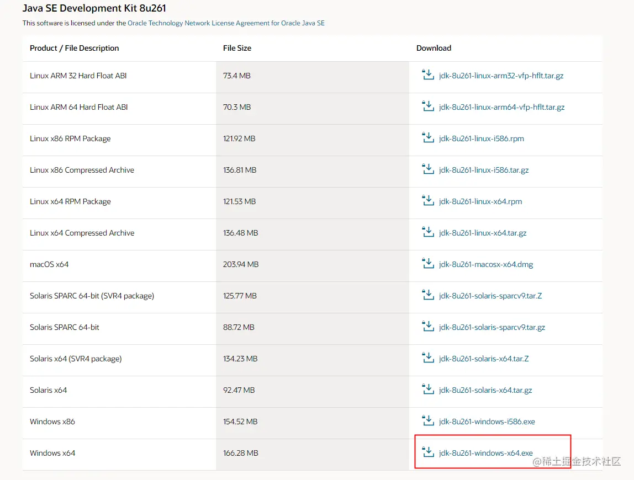
Task: Download jdk-8u261-solaris-sparcv9.tar.Z link
Action: click(490, 296)
